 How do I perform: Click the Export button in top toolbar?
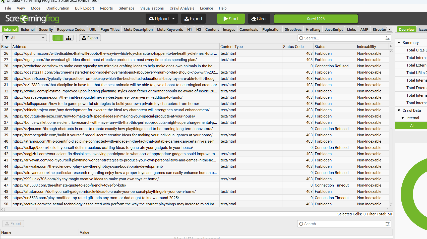pos(193,19)
